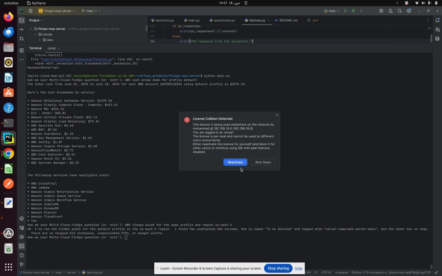This screenshot has height=276, width=442.
Task: Click Stop sharing in Loom bar
Action: tap(278, 268)
